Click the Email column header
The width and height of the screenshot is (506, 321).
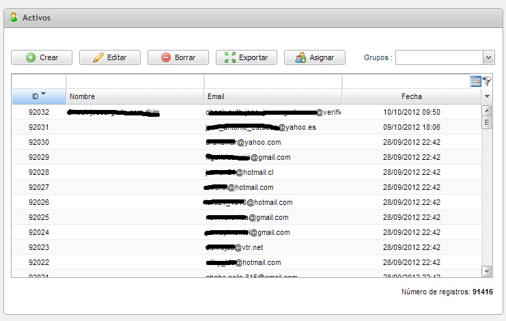(272, 96)
